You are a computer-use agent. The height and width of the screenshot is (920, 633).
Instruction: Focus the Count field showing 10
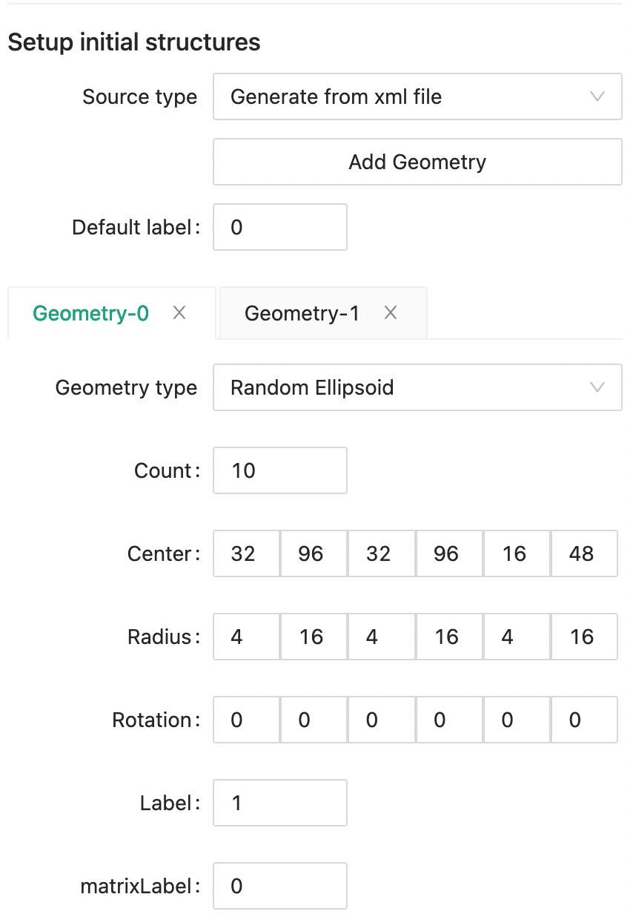point(279,470)
